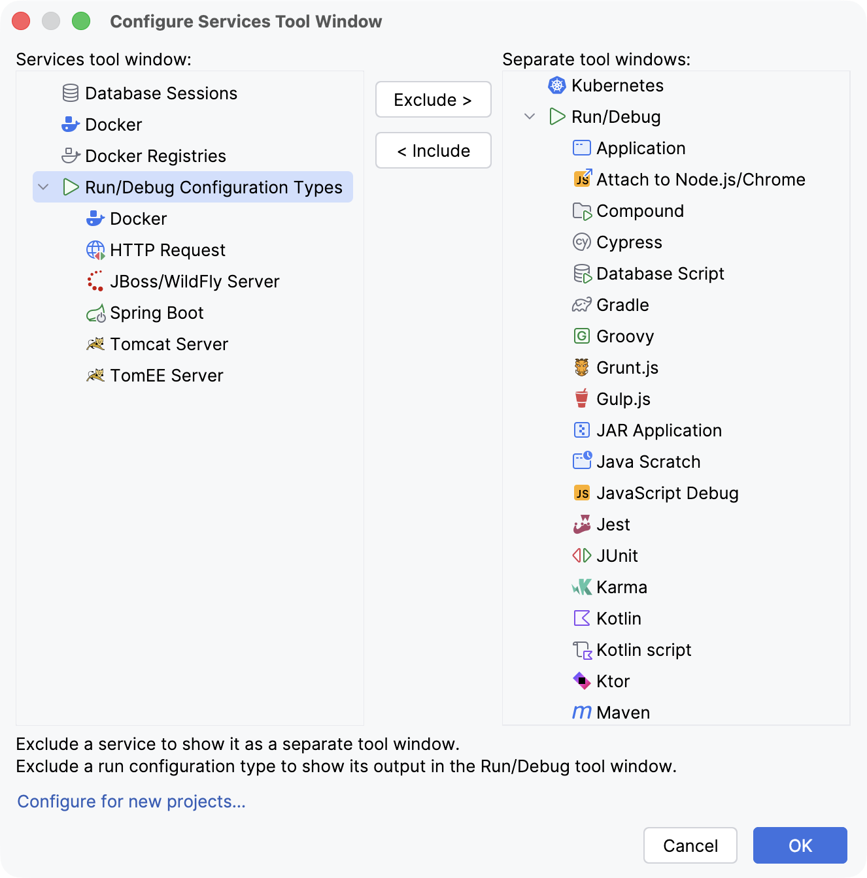The height and width of the screenshot is (878, 867).
Task: Click the Exclude > button
Action: point(433,99)
